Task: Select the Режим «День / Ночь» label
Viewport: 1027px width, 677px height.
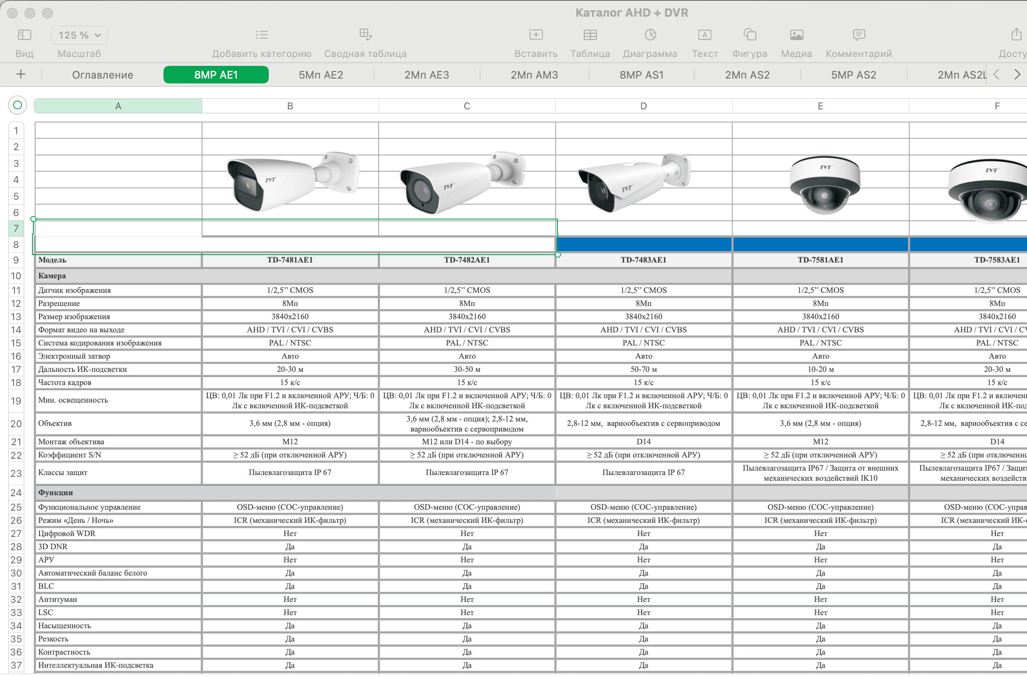Action: coord(118,520)
